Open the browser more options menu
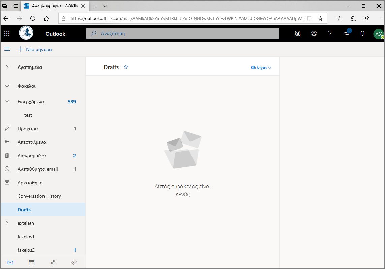Screen dimensions: 385x269 (x=380, y=19)
